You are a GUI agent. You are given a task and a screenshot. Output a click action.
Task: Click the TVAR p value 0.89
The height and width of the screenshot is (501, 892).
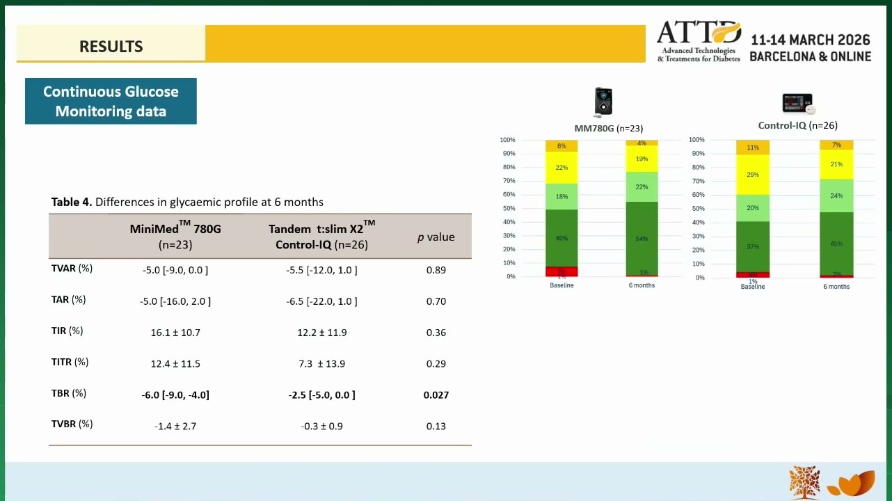click(x=436, y=270)
